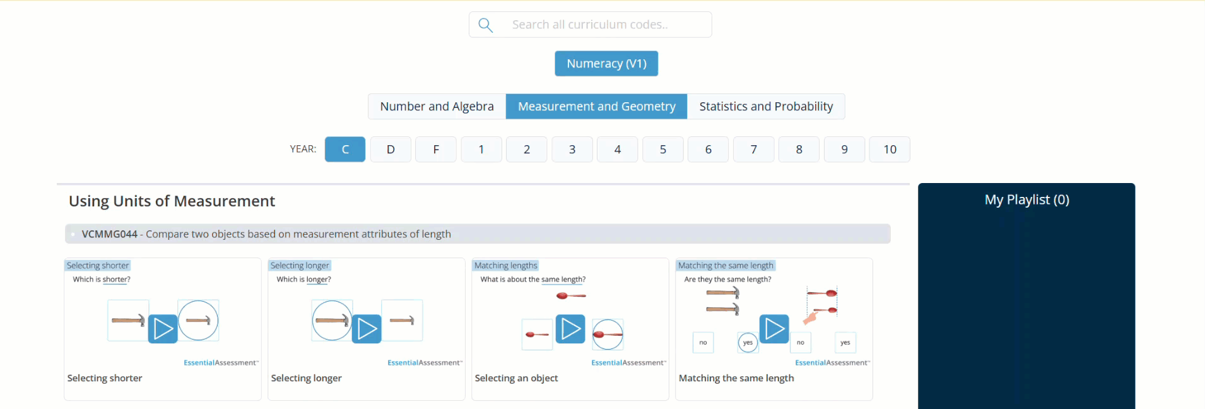Select year level D
This screenshot has width=1205, height=409.
tap(391, 150)
